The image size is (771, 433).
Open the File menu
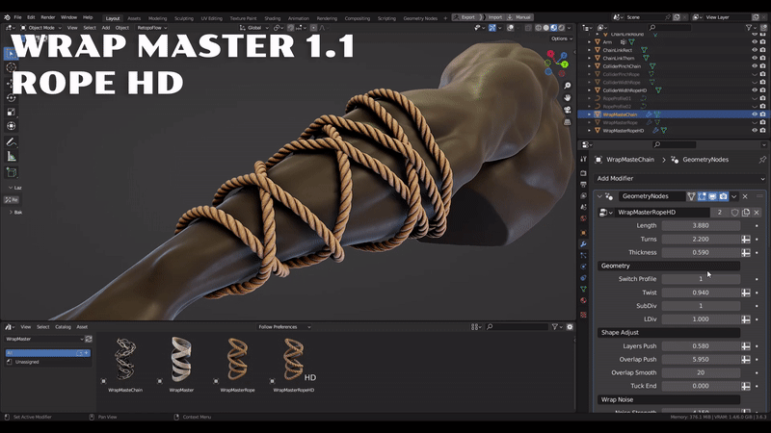click(x=17, y=17)
